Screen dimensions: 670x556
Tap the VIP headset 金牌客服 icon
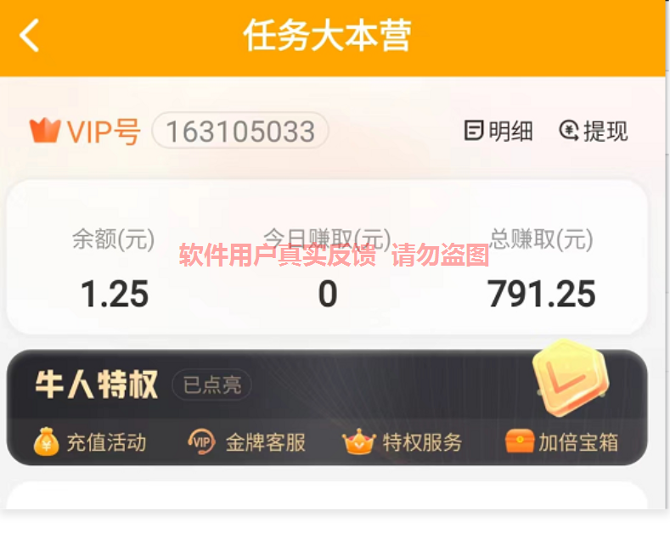(201, 441)
